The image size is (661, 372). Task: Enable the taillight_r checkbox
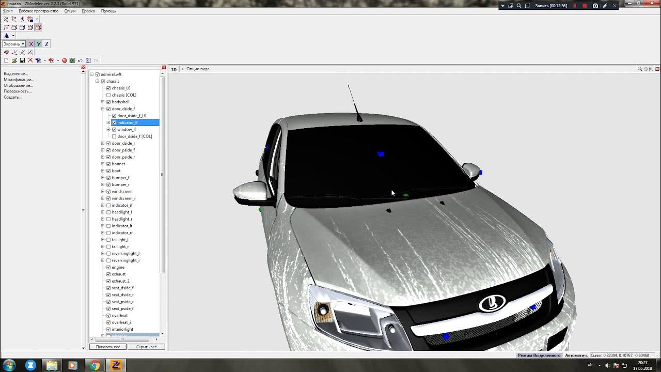pyautogui.click(x=108, y=246)
